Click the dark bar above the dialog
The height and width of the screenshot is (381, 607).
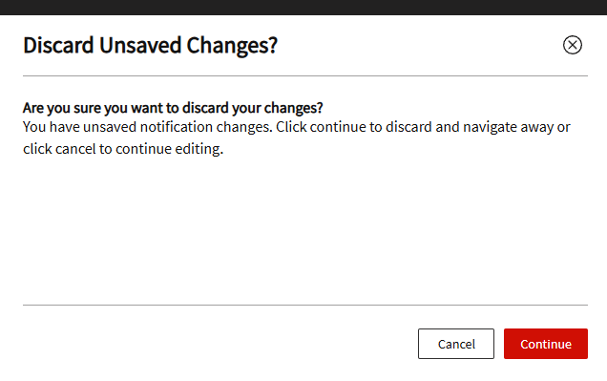coord(303,8)
